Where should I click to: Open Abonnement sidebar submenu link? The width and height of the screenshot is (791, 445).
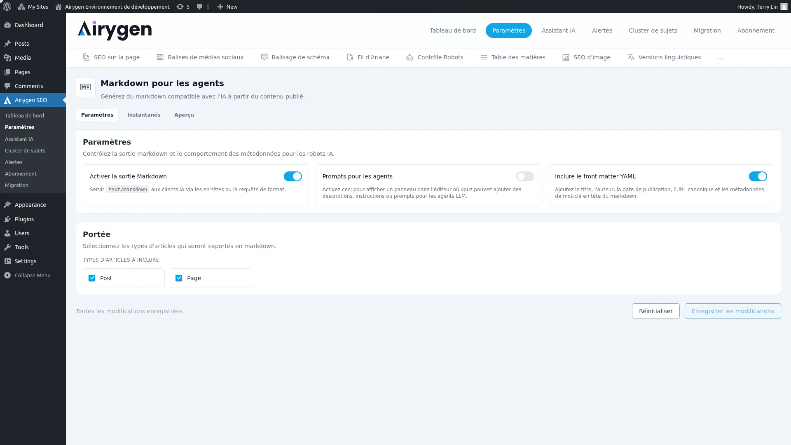tap(21, 174)
